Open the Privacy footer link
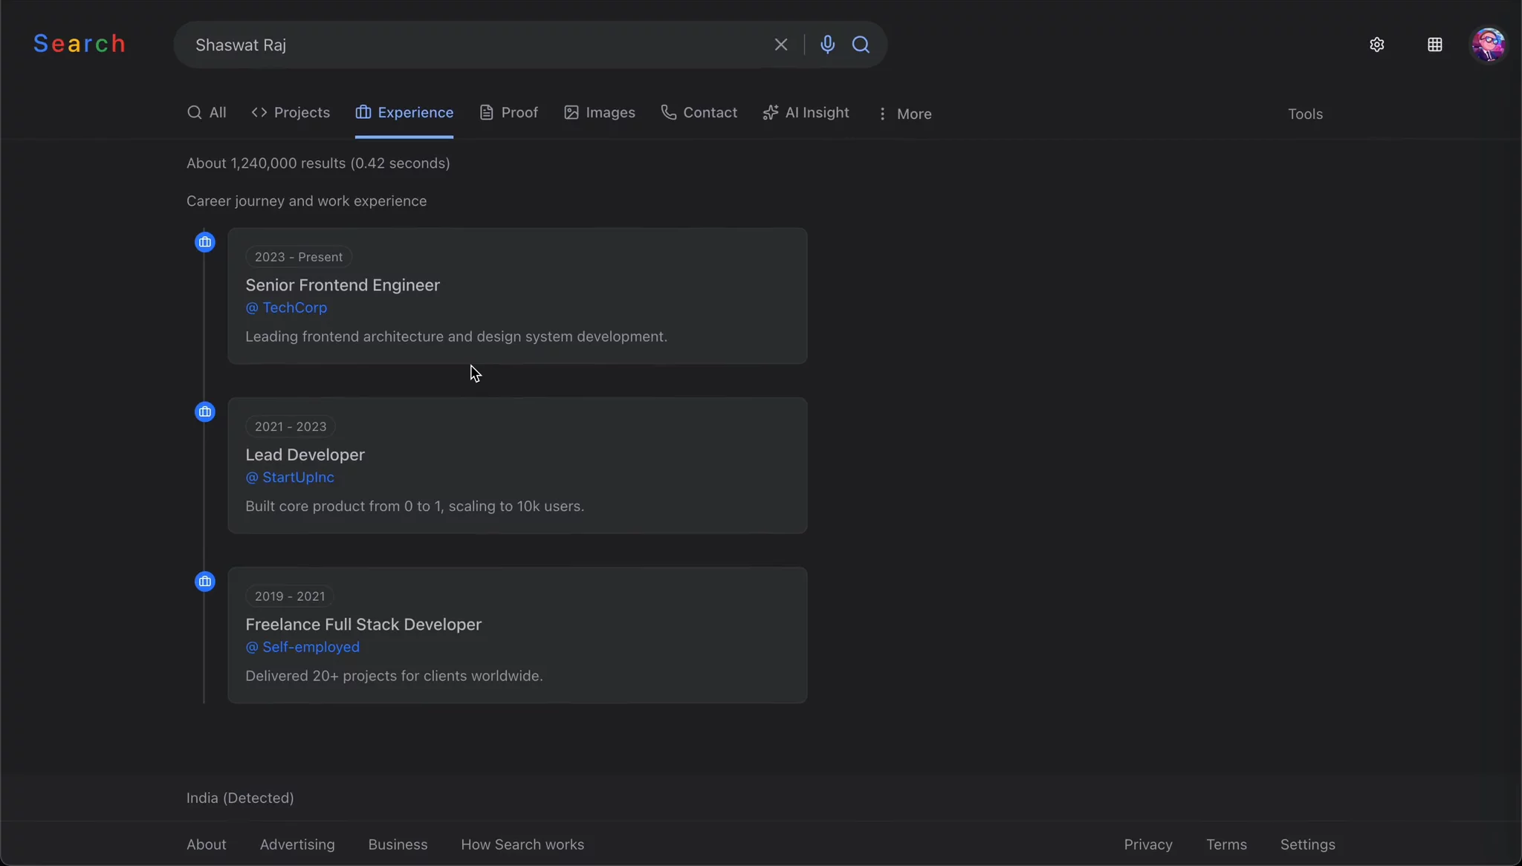 tap(1147, 844)
